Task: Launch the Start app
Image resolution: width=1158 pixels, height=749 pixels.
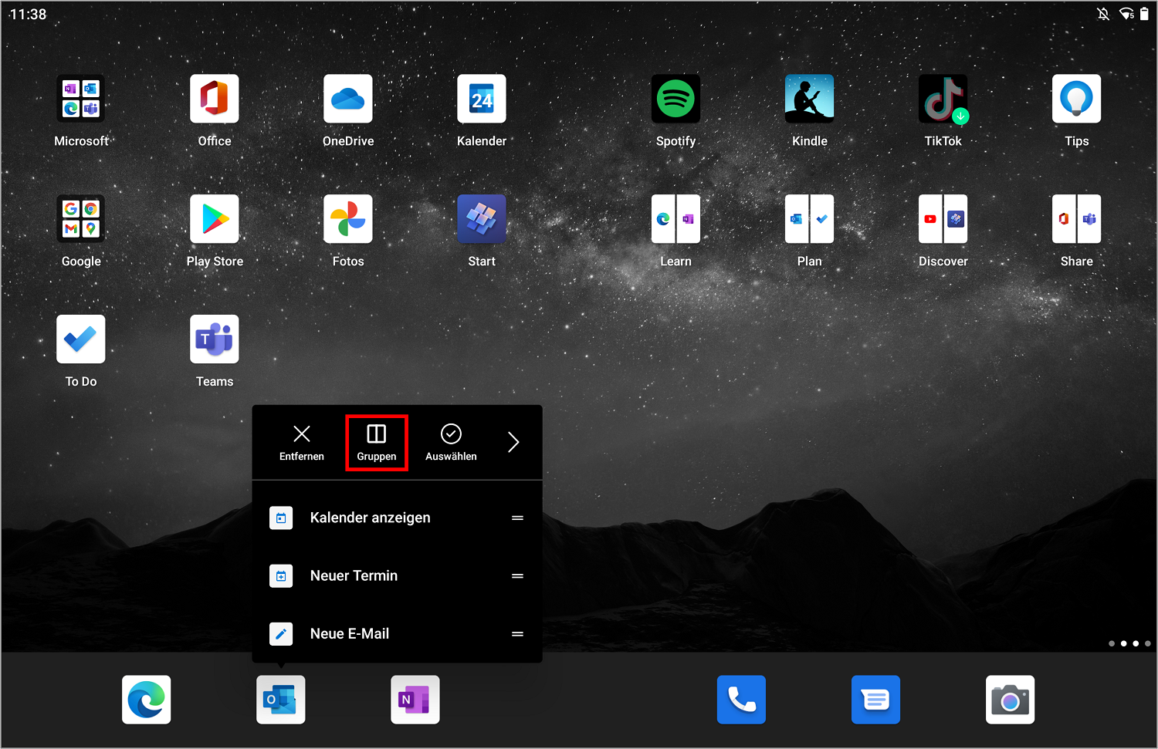Action: point(482,219)
